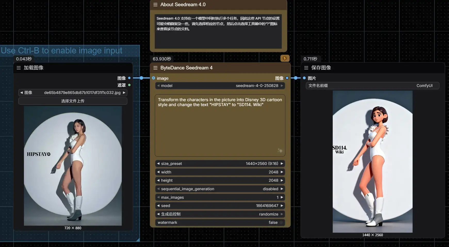
Task: Open the ByteDance Seedream 4 node menu icon
Action: click(x=155, y=68)
